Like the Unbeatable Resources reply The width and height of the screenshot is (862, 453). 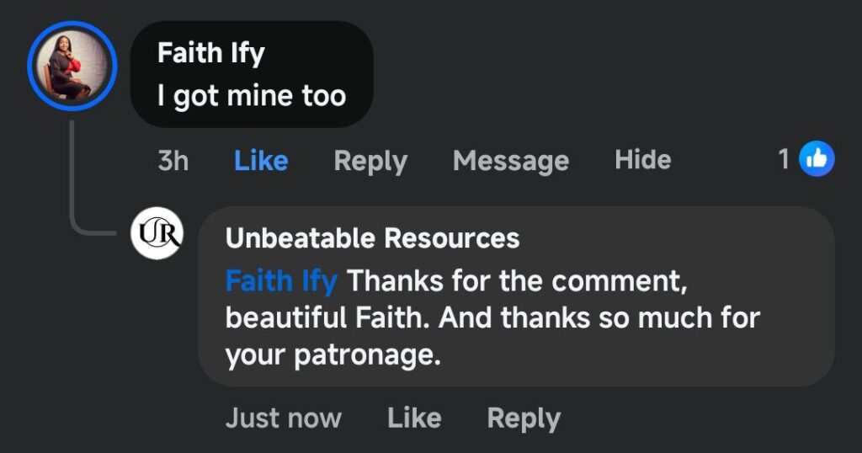[x=414, y=418]
